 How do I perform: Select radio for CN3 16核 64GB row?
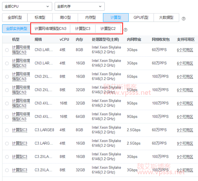point(7,117)
